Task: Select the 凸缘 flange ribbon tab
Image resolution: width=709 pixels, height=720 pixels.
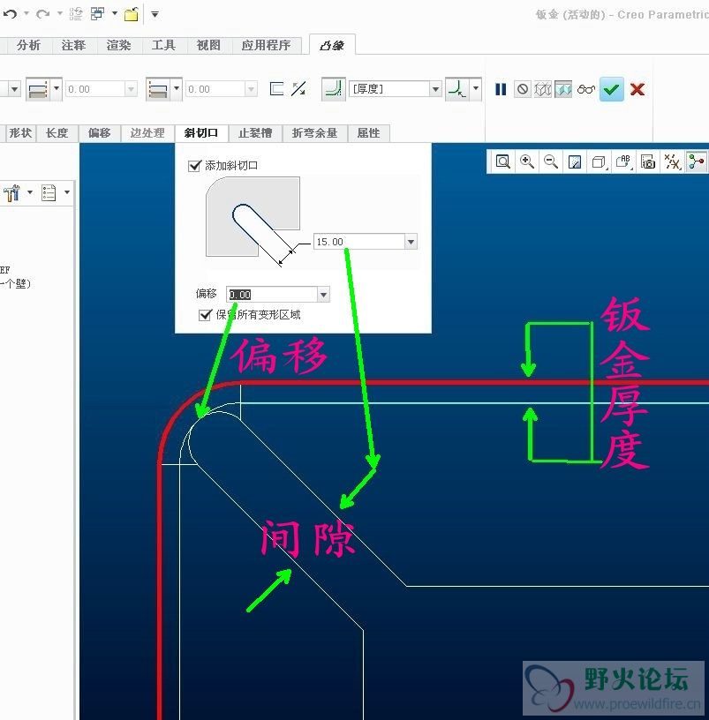Action: pos(332,45)
